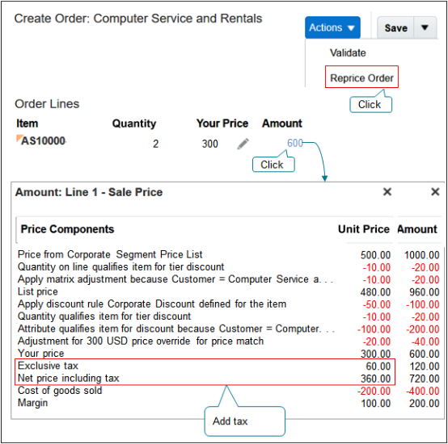Open the Actions dropdown menu
448x444 pixels.
point(332,27)
